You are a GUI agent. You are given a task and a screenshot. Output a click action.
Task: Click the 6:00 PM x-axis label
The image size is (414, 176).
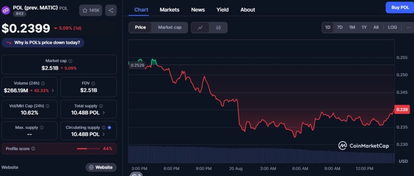point(171,168)
